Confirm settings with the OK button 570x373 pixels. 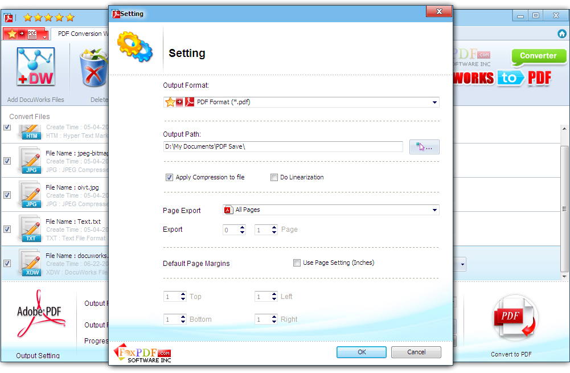point(362,352)
